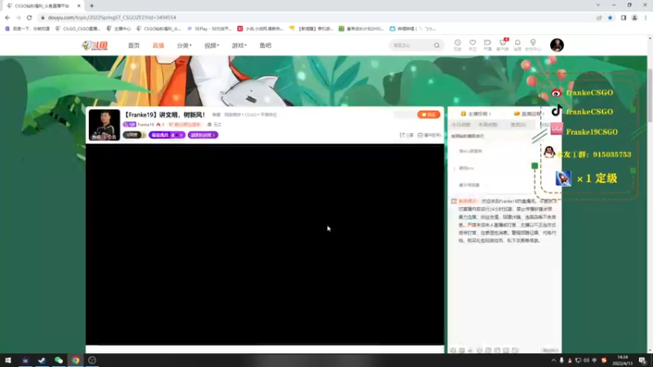Open the 主播中心 bookmark

coord(118,29)
